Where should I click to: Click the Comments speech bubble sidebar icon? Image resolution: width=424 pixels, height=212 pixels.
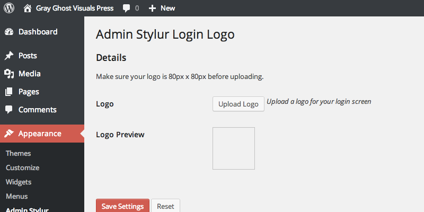[9, 110]
